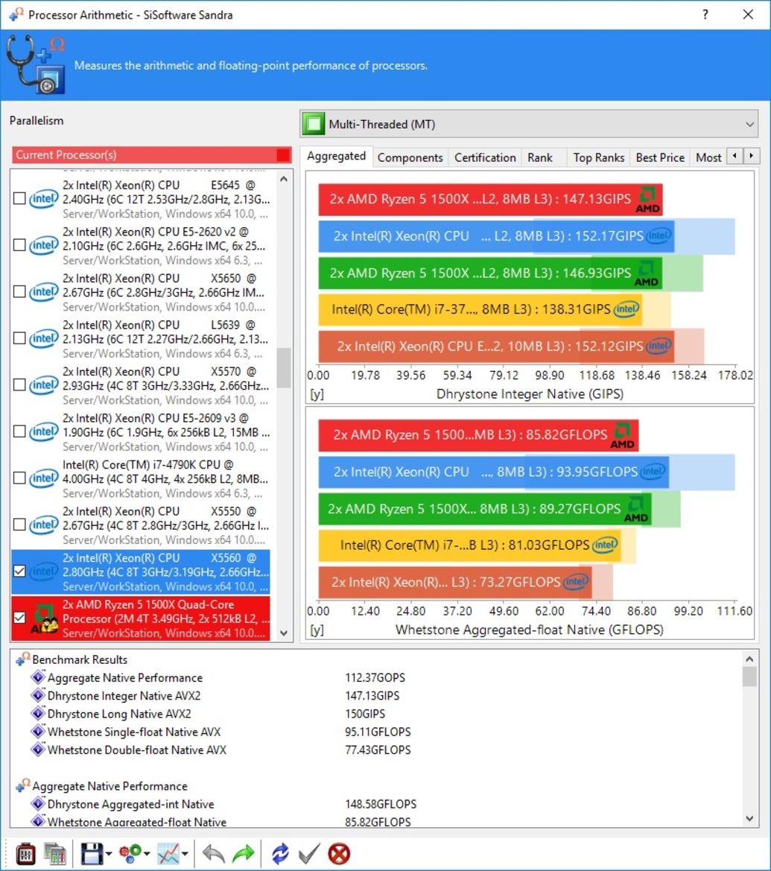Click the help question mark in title bar
The height and width of the screenshot is (871, 771).
click(x=705, y=14)
